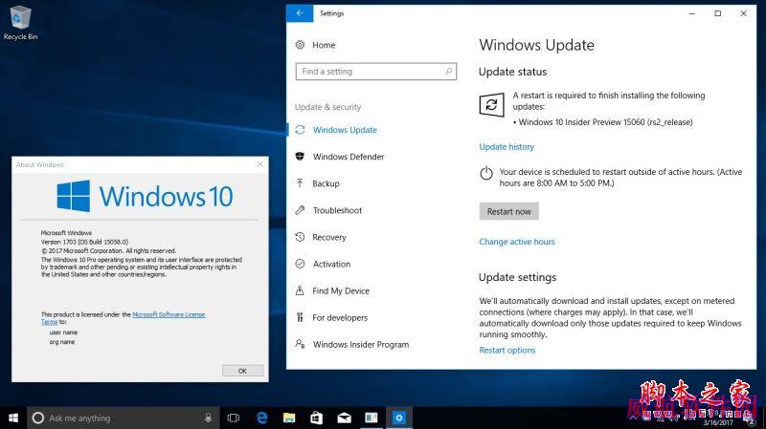Screen dimensions: 766x429
Task: Click OK in the About Windows dialog
Action: click(243, 371)
